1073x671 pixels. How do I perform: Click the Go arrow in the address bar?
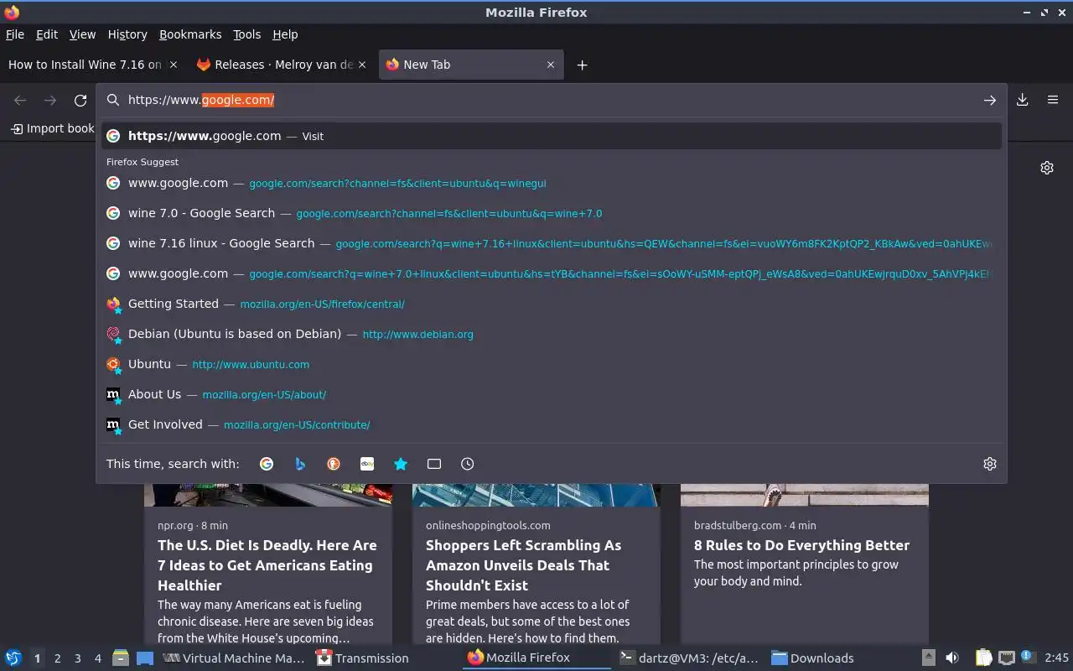click(990, 100)
